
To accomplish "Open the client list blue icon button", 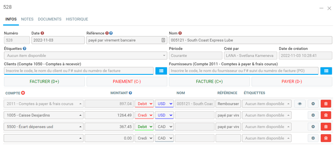I will point(161,71).
